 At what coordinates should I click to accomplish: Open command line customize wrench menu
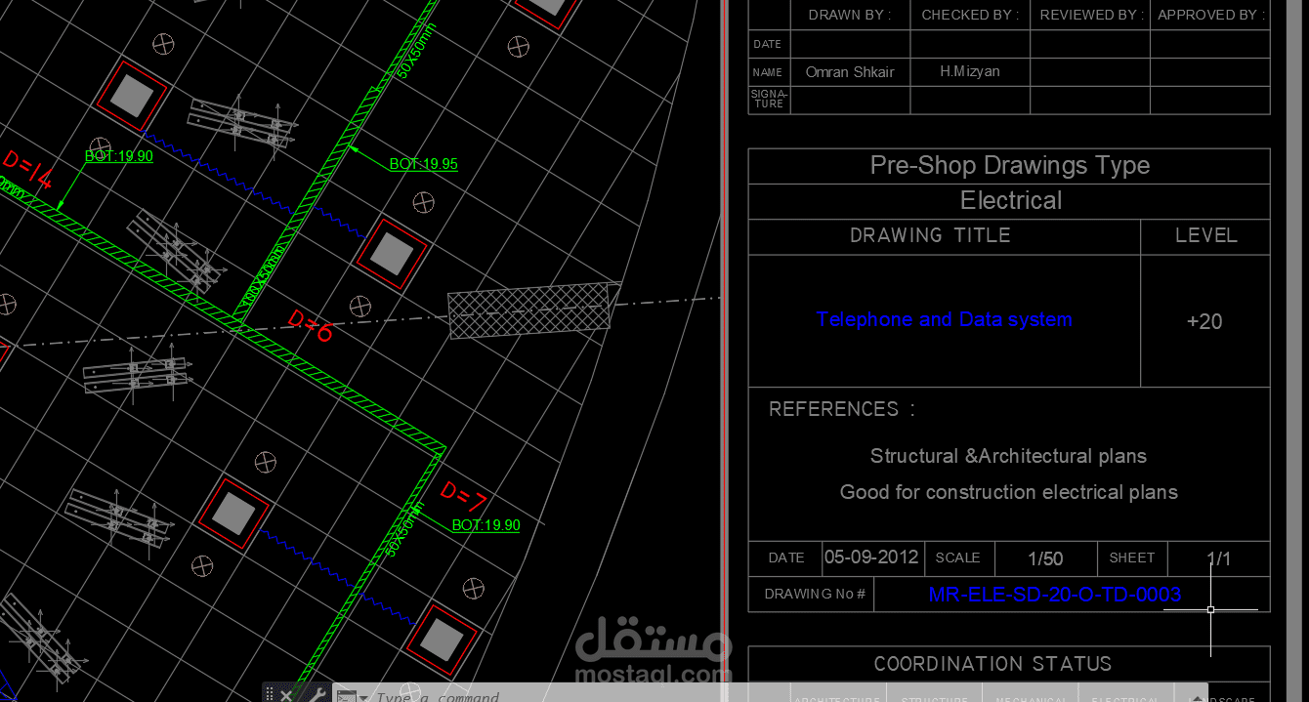[317, 695]
